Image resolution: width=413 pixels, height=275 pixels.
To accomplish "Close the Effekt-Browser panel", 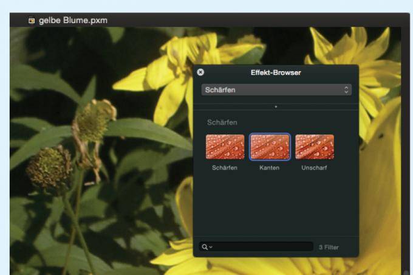I will coord(200,72).
